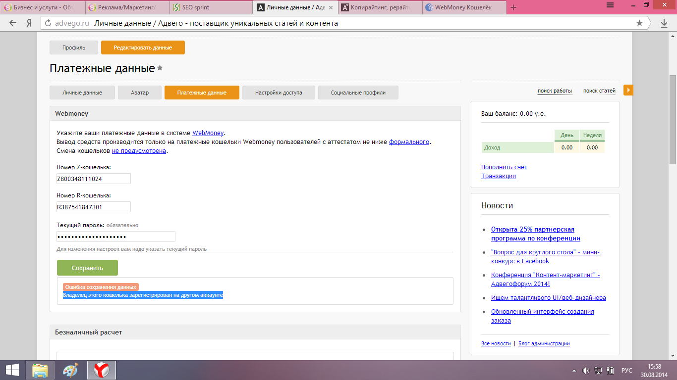Open the Блог администрации link
The width and height of the screenshot is (677, 380).
[x=544, y=343]
